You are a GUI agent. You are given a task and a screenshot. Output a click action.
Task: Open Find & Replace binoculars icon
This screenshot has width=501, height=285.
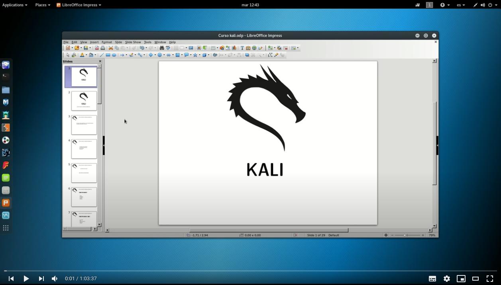(161, 48)
